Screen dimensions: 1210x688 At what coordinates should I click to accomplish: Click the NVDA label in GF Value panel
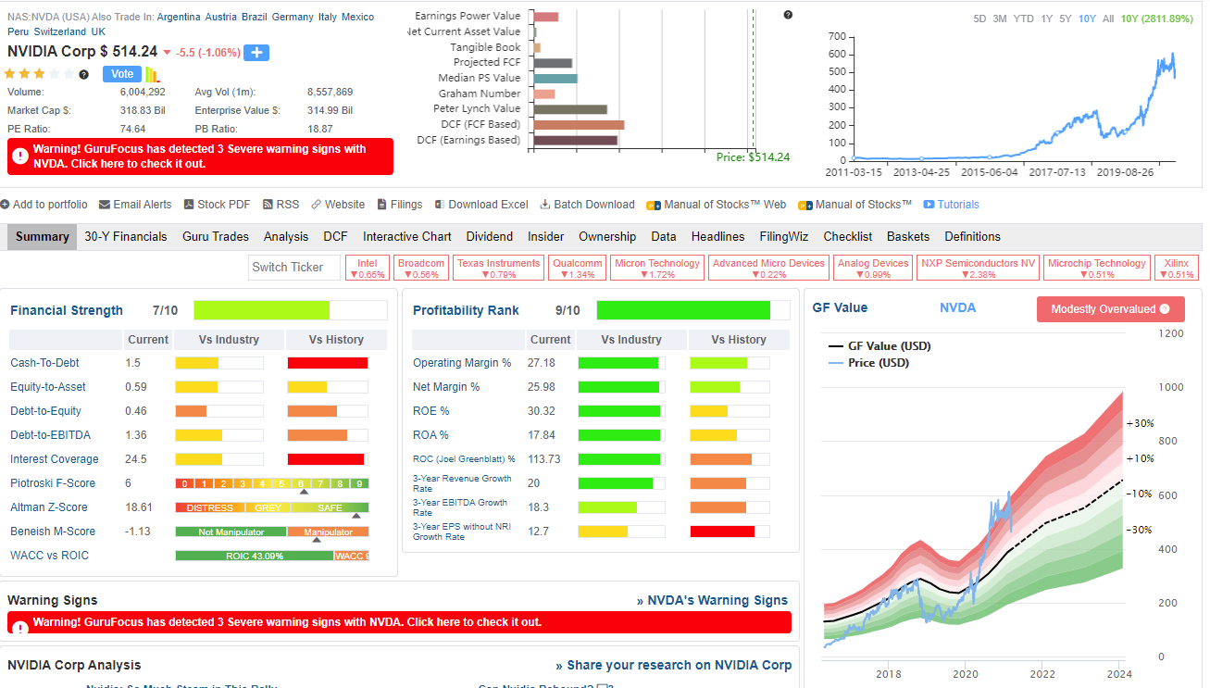(957, 307)
